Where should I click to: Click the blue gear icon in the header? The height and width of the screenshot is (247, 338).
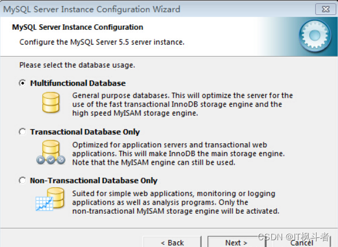tap(315, 36)
